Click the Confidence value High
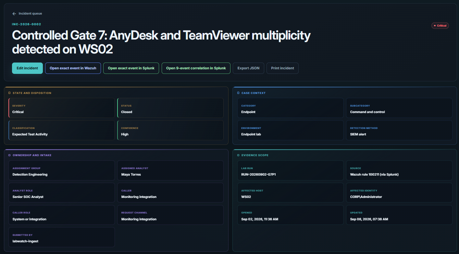Image resolution: width=459 pixels, height=254 pixels. click(x=125, y=134)
